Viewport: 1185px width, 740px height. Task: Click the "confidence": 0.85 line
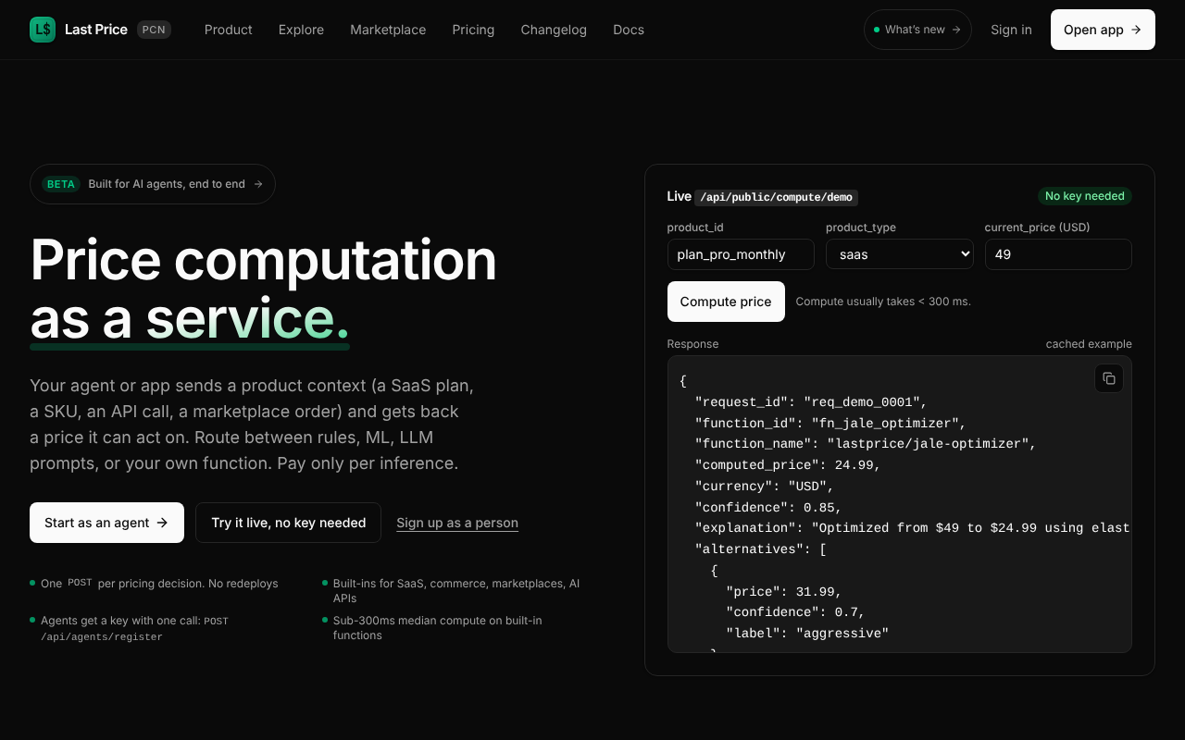(768, 507)
